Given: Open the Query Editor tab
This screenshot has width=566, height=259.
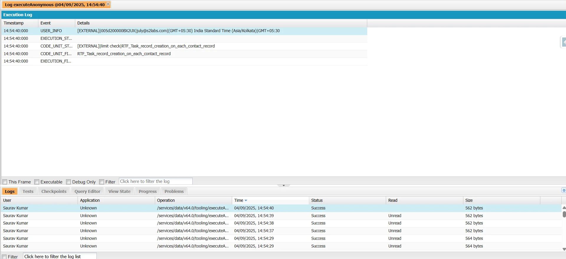Looking at the screenshot, I should click(x=87, y=191).
